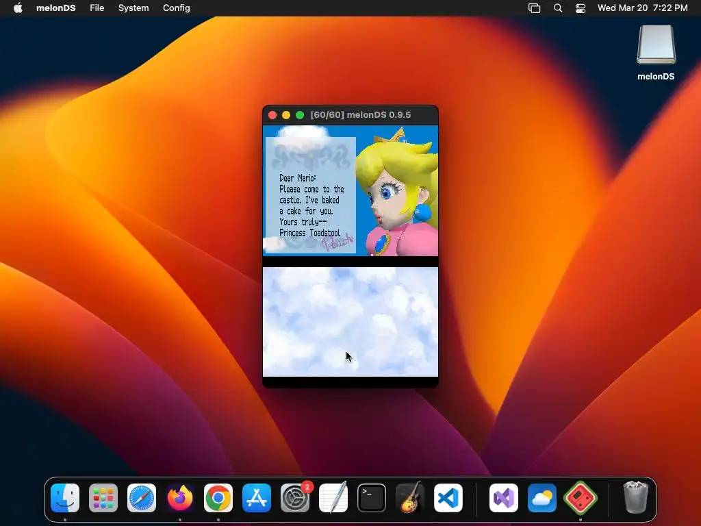This screenshot has width=701, height=526.
Task: Open the File menu
Action: [97, 8]
